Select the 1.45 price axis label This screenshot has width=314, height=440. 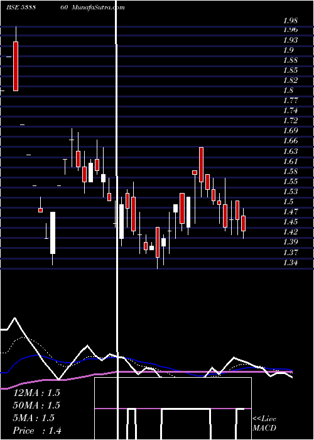pos(290,222)
